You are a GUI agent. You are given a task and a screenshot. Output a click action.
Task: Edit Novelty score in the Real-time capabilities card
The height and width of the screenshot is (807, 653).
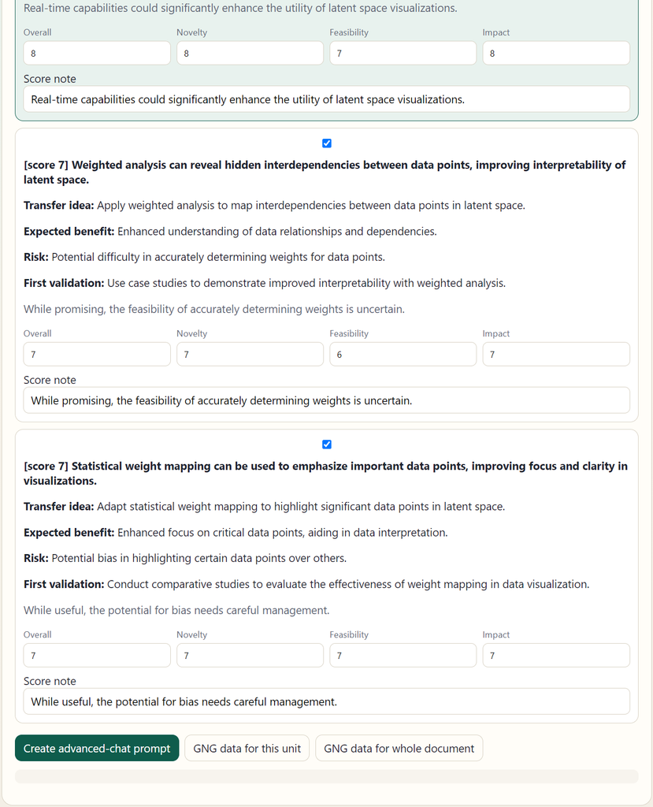pos(250,53)
